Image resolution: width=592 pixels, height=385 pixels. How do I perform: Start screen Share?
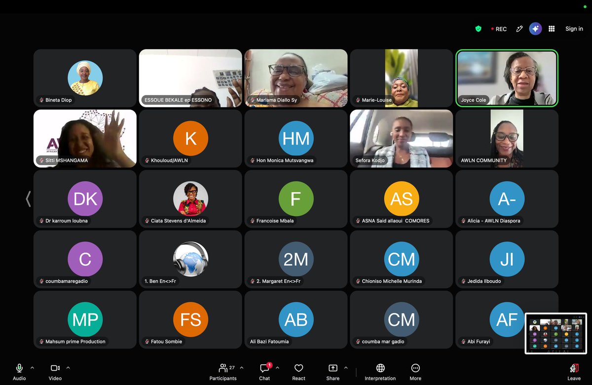pos(333,372)
